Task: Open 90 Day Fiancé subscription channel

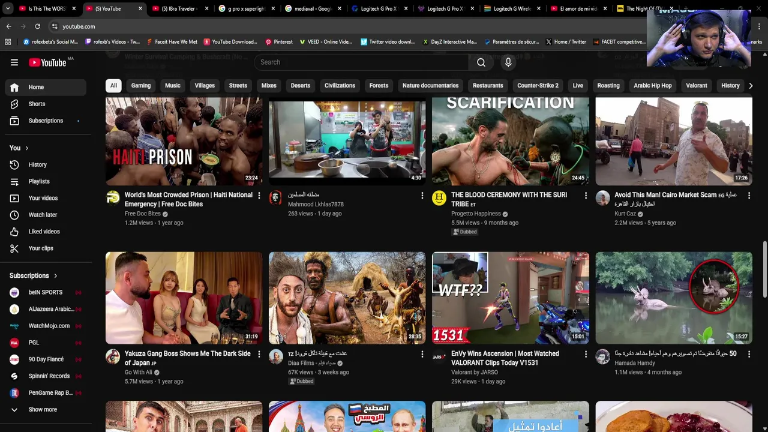Action: (x=46, y=359)
